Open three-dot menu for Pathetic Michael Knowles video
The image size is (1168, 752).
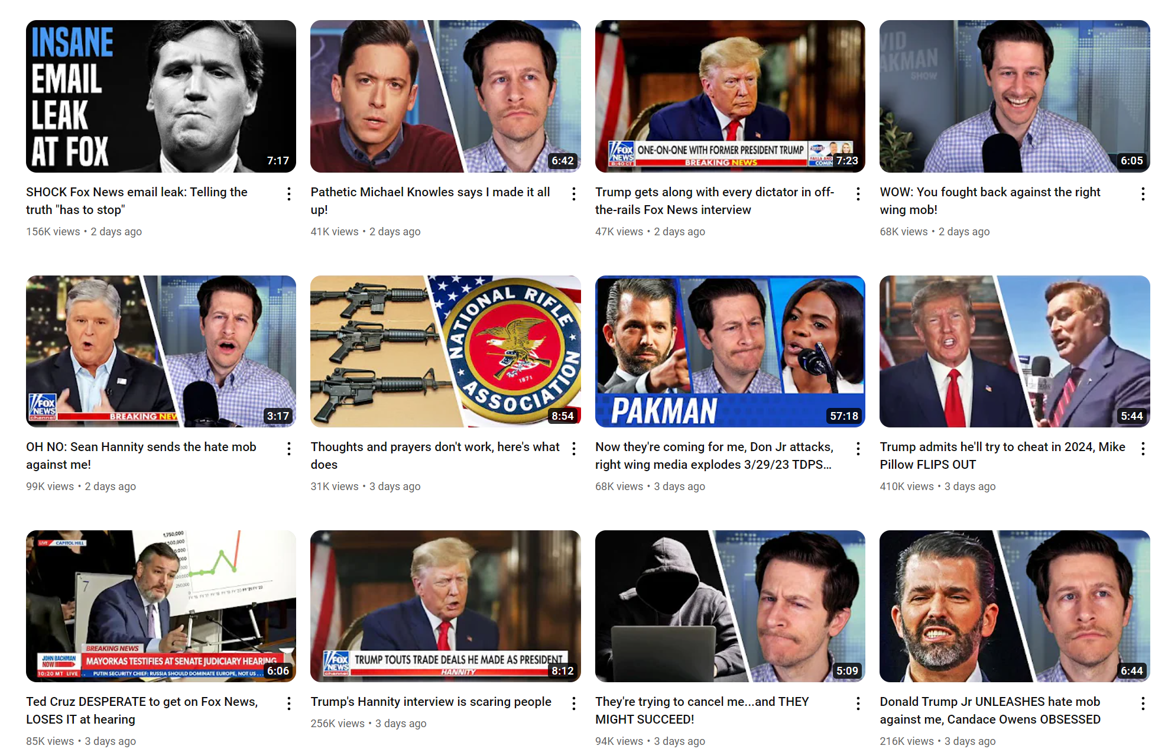click(574, 194)
